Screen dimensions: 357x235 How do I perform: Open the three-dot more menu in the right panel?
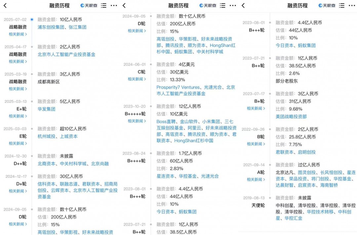pyautogui.click(x=352, y=6)
